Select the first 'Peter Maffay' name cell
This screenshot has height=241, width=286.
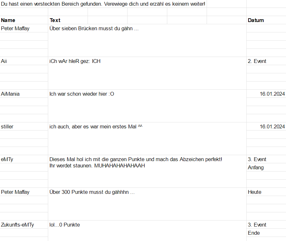pos(24,28)
